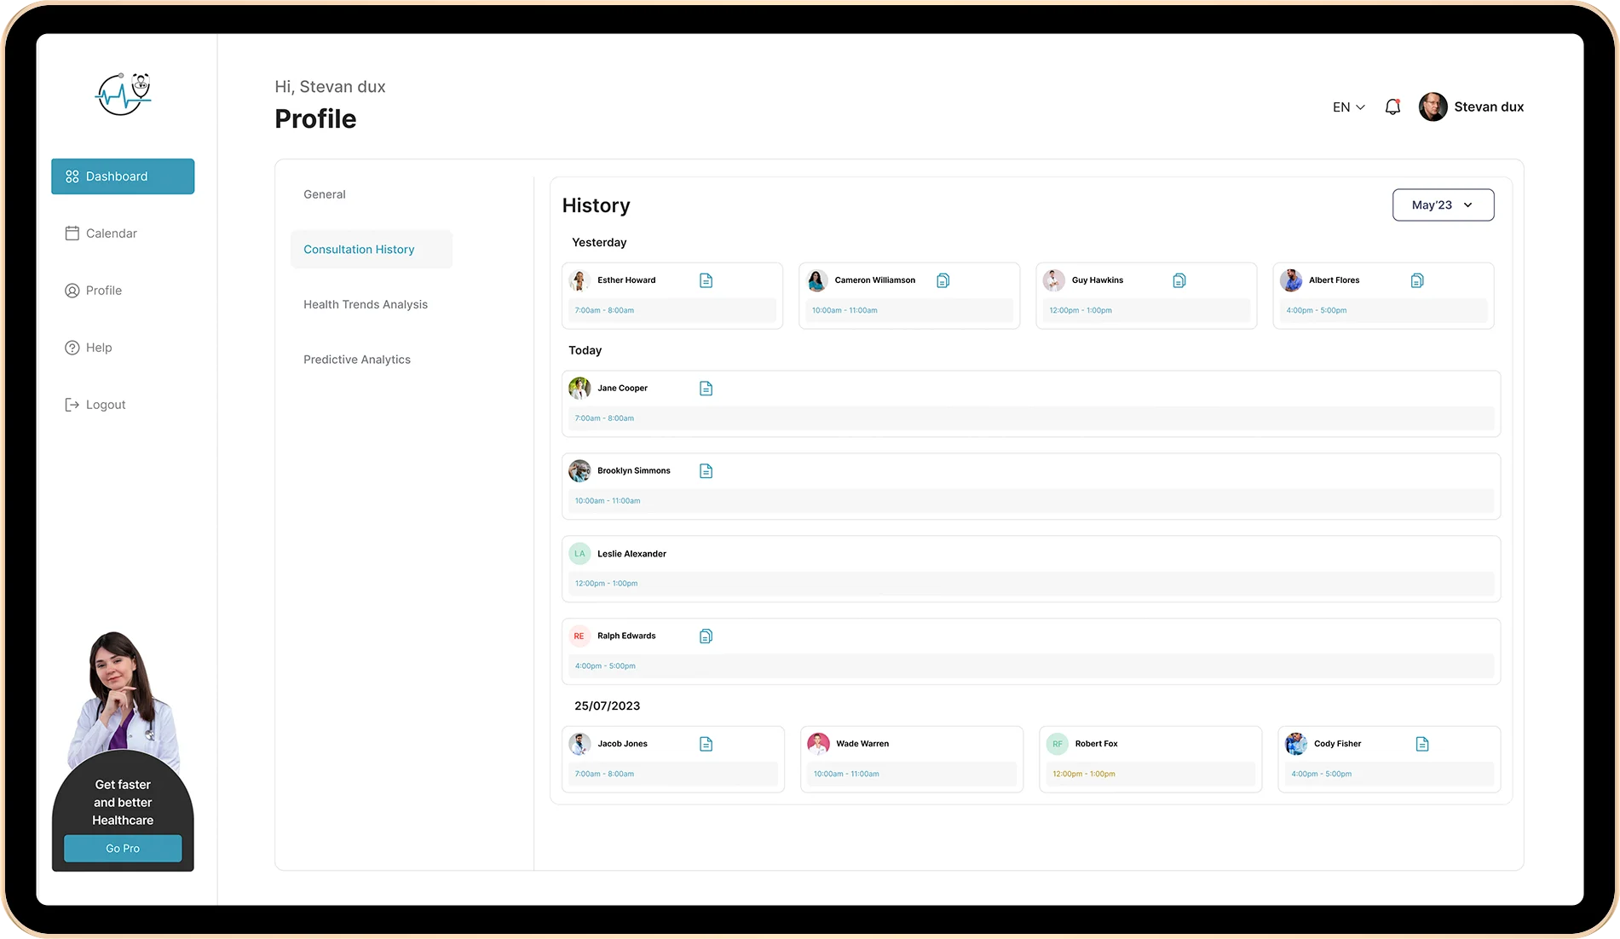View Ralph Edwards' document icon
The height and width of the screenshot is (939, 1620).
point(706,637)
